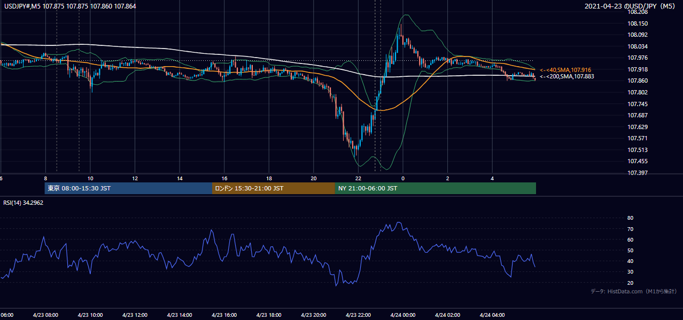Click bottom time label 4/24 00:00
683x320 pixels.
click(x=403, y=315)
